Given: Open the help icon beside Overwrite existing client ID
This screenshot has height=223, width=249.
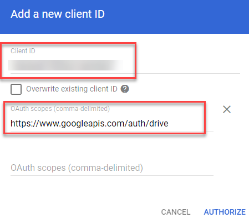Looking at the screenshot, I should tap(125, 89).
